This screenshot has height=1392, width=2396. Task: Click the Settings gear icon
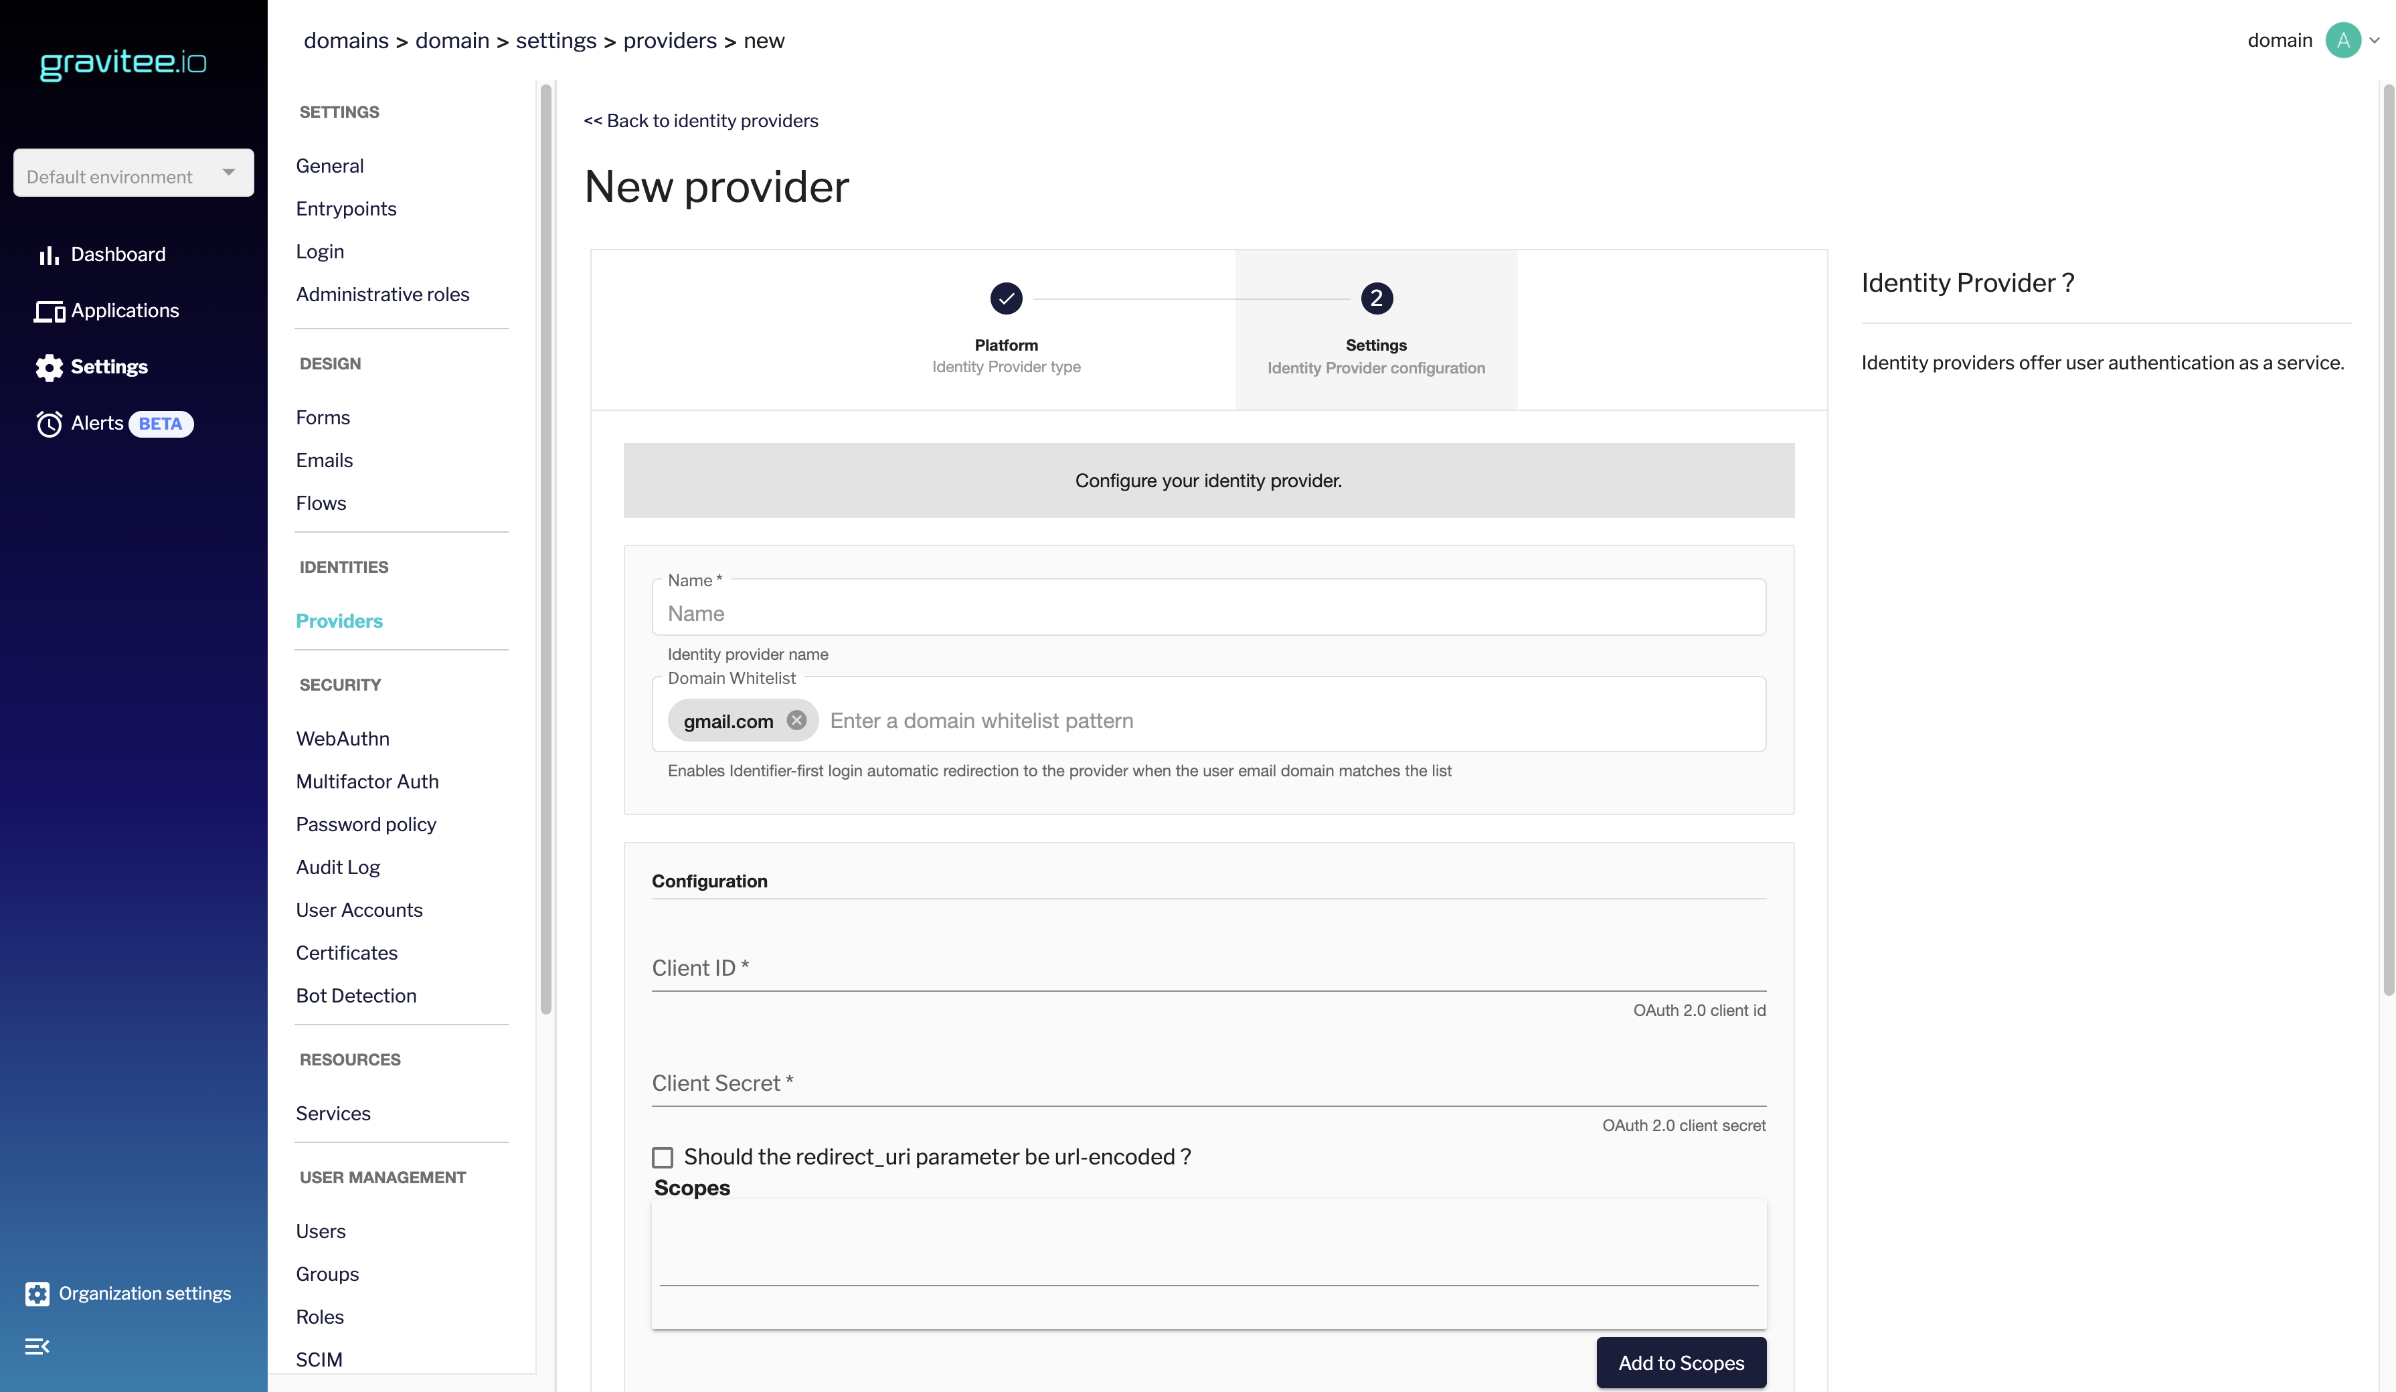click(x=48, y=367)
